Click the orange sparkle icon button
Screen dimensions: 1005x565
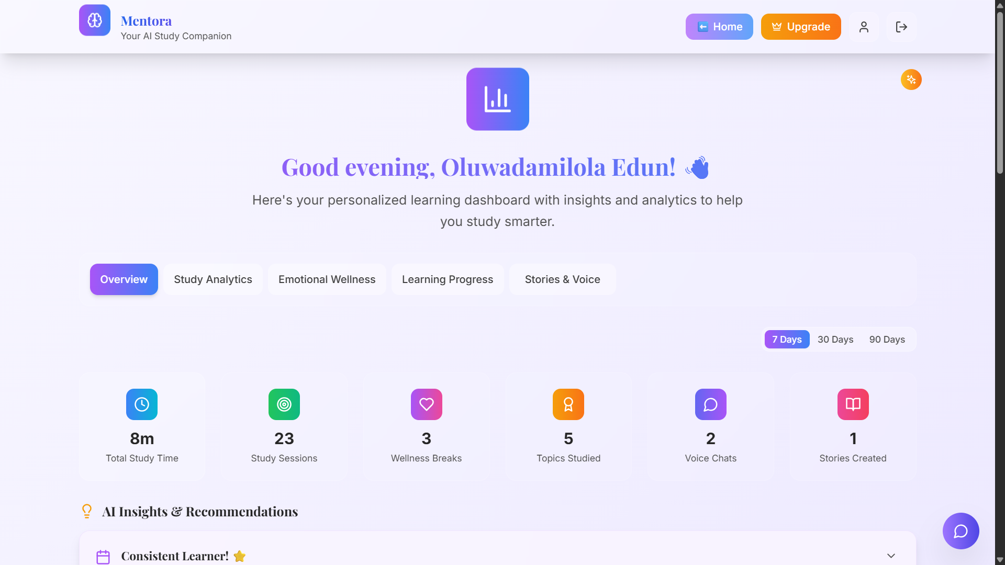click(x=911, y=80)
